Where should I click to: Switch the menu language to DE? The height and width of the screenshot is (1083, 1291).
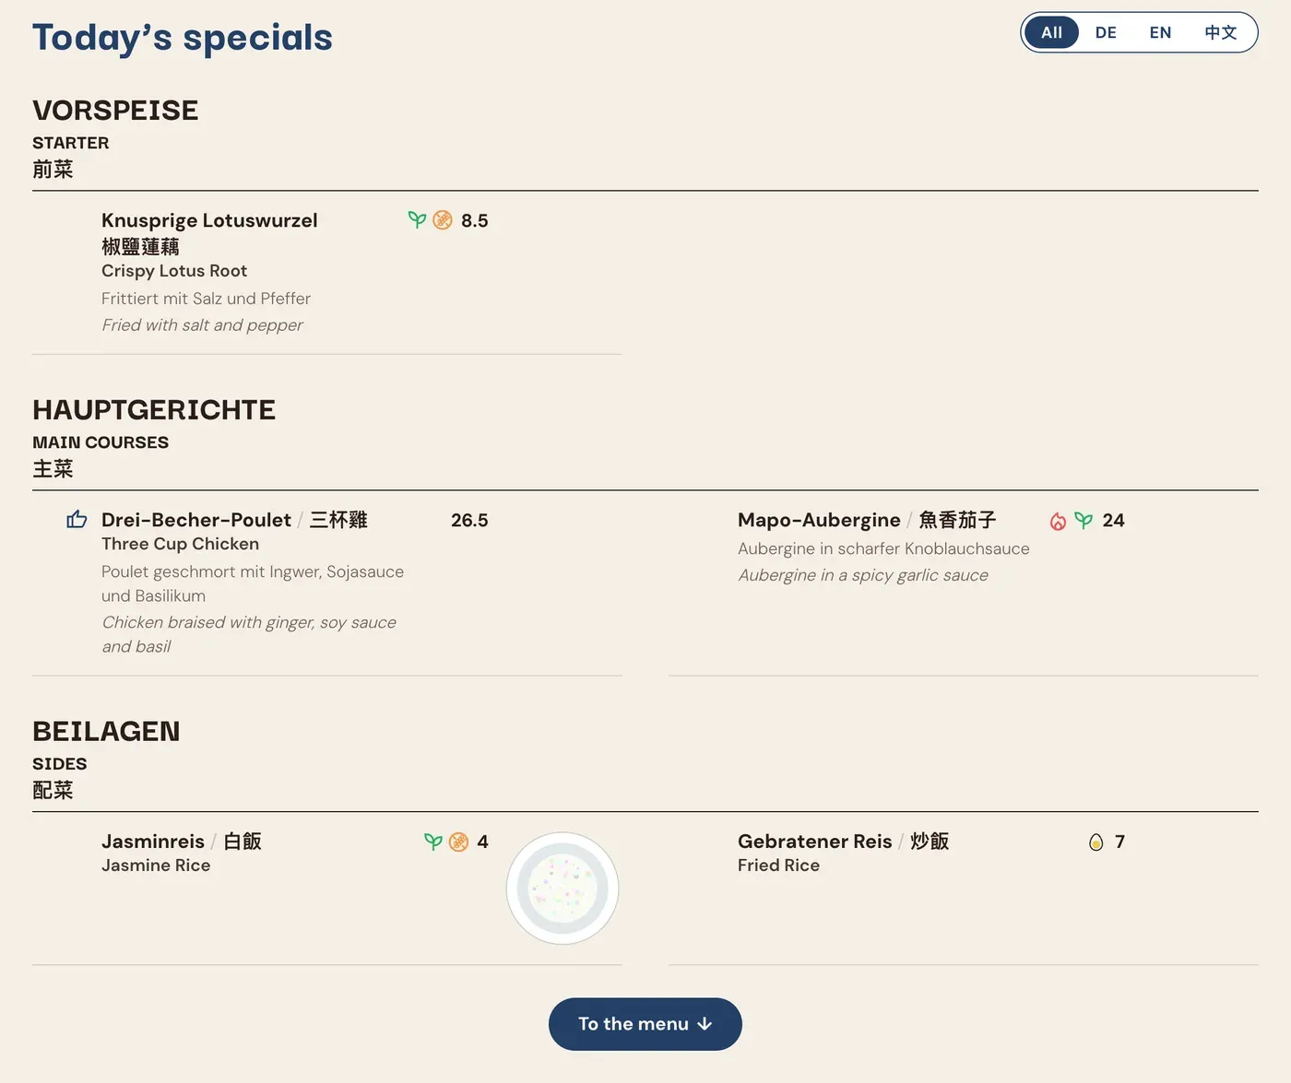(x=1106, y=32)
